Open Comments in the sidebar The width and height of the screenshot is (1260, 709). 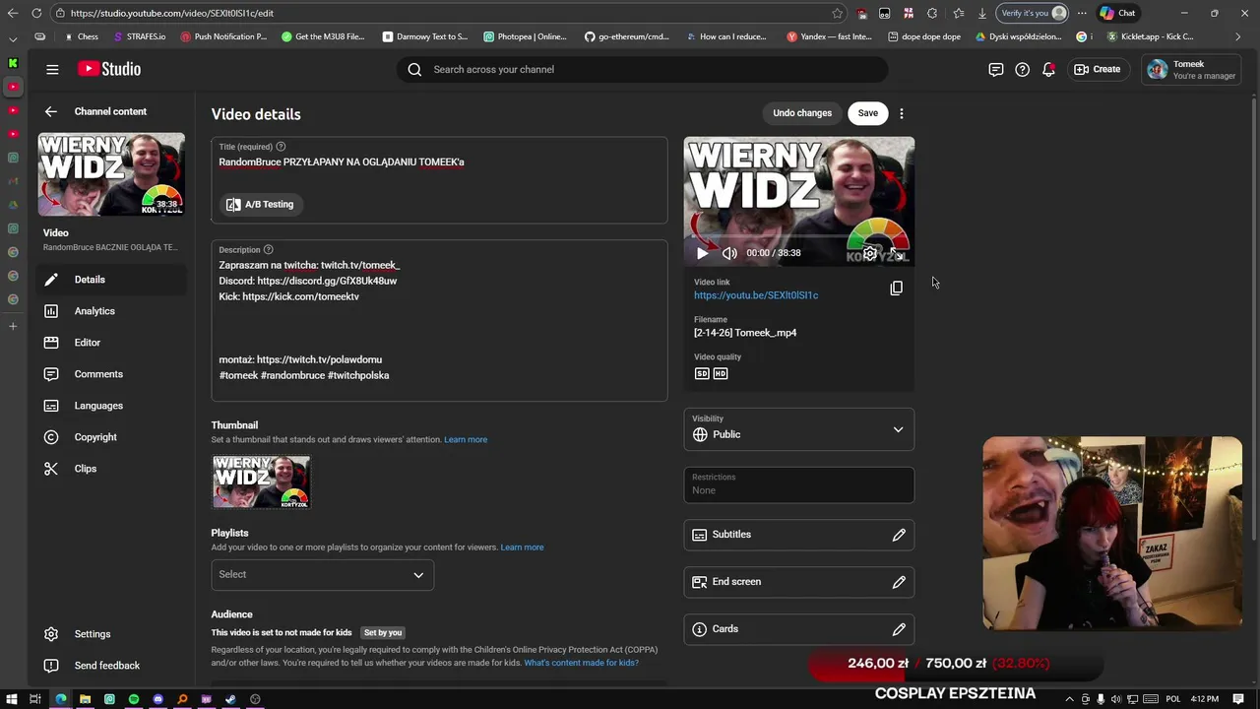tap(111, 374)
